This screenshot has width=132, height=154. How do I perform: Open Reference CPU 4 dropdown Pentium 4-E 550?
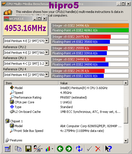47,74
